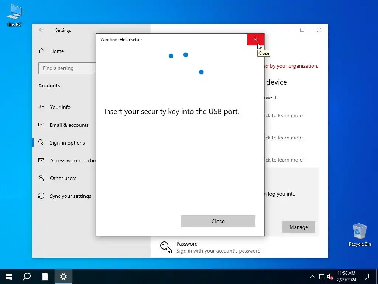Click "Insert your security key" message text

(172, 111)
